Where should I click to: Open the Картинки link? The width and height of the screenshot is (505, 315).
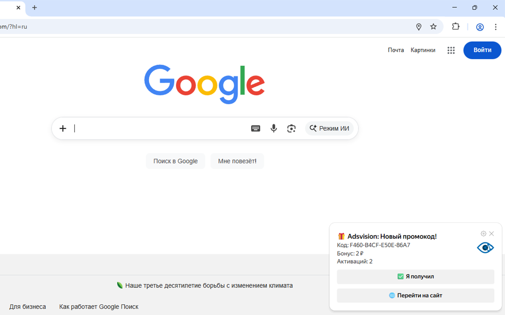[423, 50]
